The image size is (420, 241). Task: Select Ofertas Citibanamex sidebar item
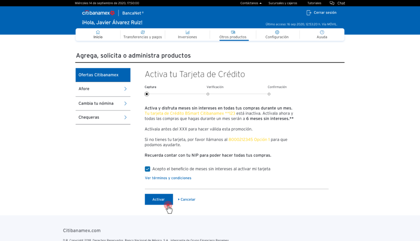tap(103, 75)
